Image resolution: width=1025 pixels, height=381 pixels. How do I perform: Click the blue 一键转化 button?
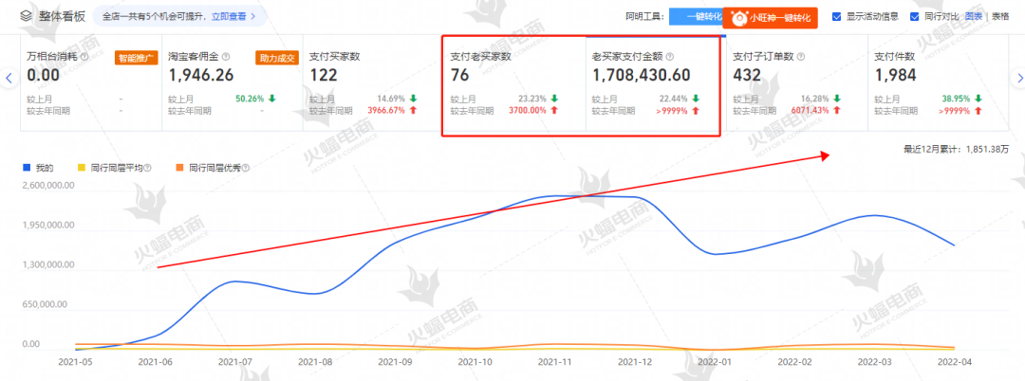695,17
